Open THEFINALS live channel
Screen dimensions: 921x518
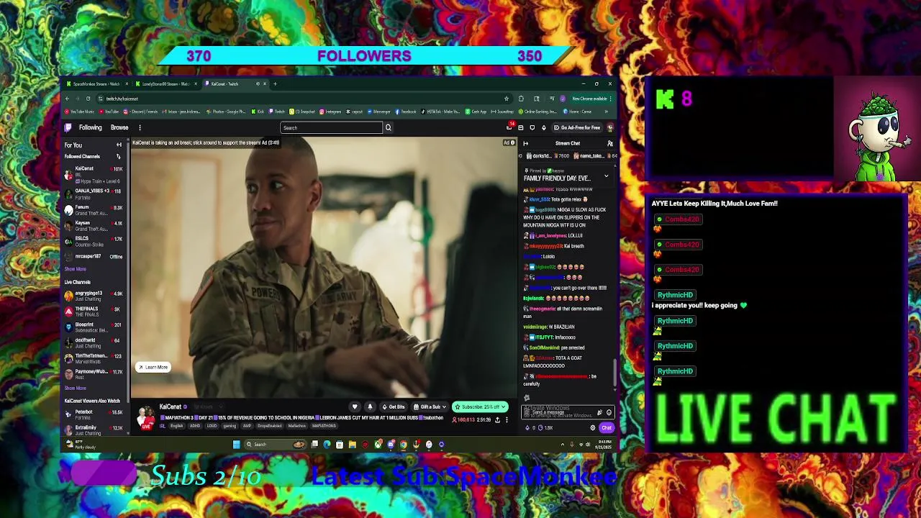tap(94, 312)
